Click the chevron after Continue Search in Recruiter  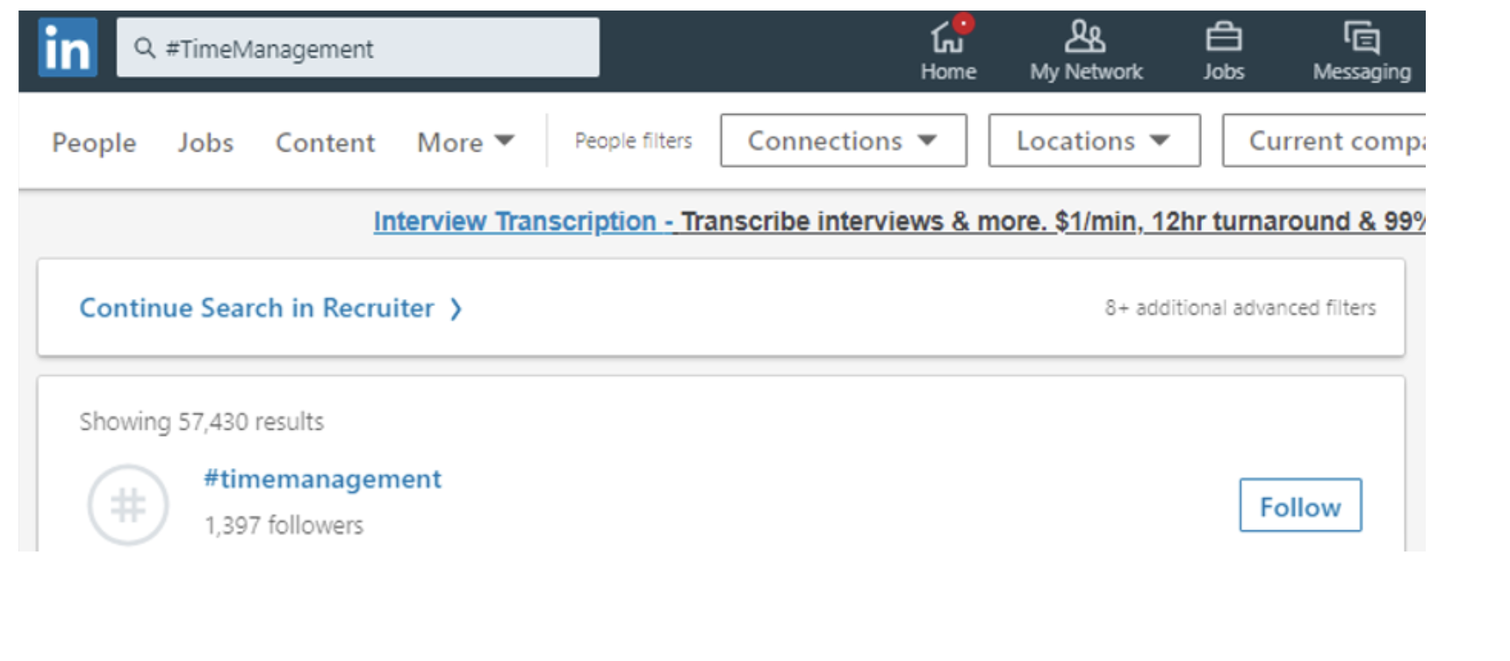(x=456, y=309)
